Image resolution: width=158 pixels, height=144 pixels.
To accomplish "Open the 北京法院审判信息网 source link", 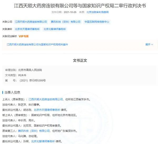I will 97,12.
